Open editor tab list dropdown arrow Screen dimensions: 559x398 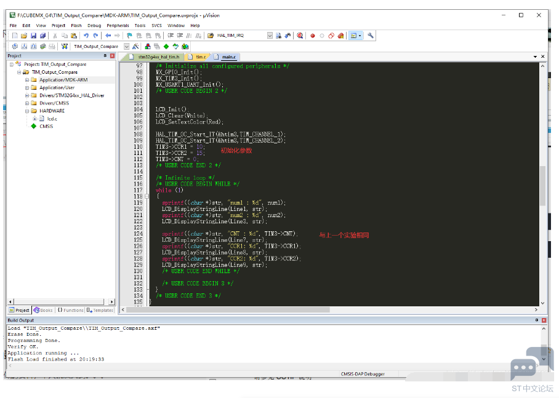(x=535, y=57)
